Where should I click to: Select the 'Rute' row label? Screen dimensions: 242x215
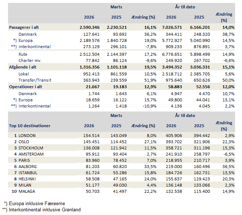pos(23,55)
